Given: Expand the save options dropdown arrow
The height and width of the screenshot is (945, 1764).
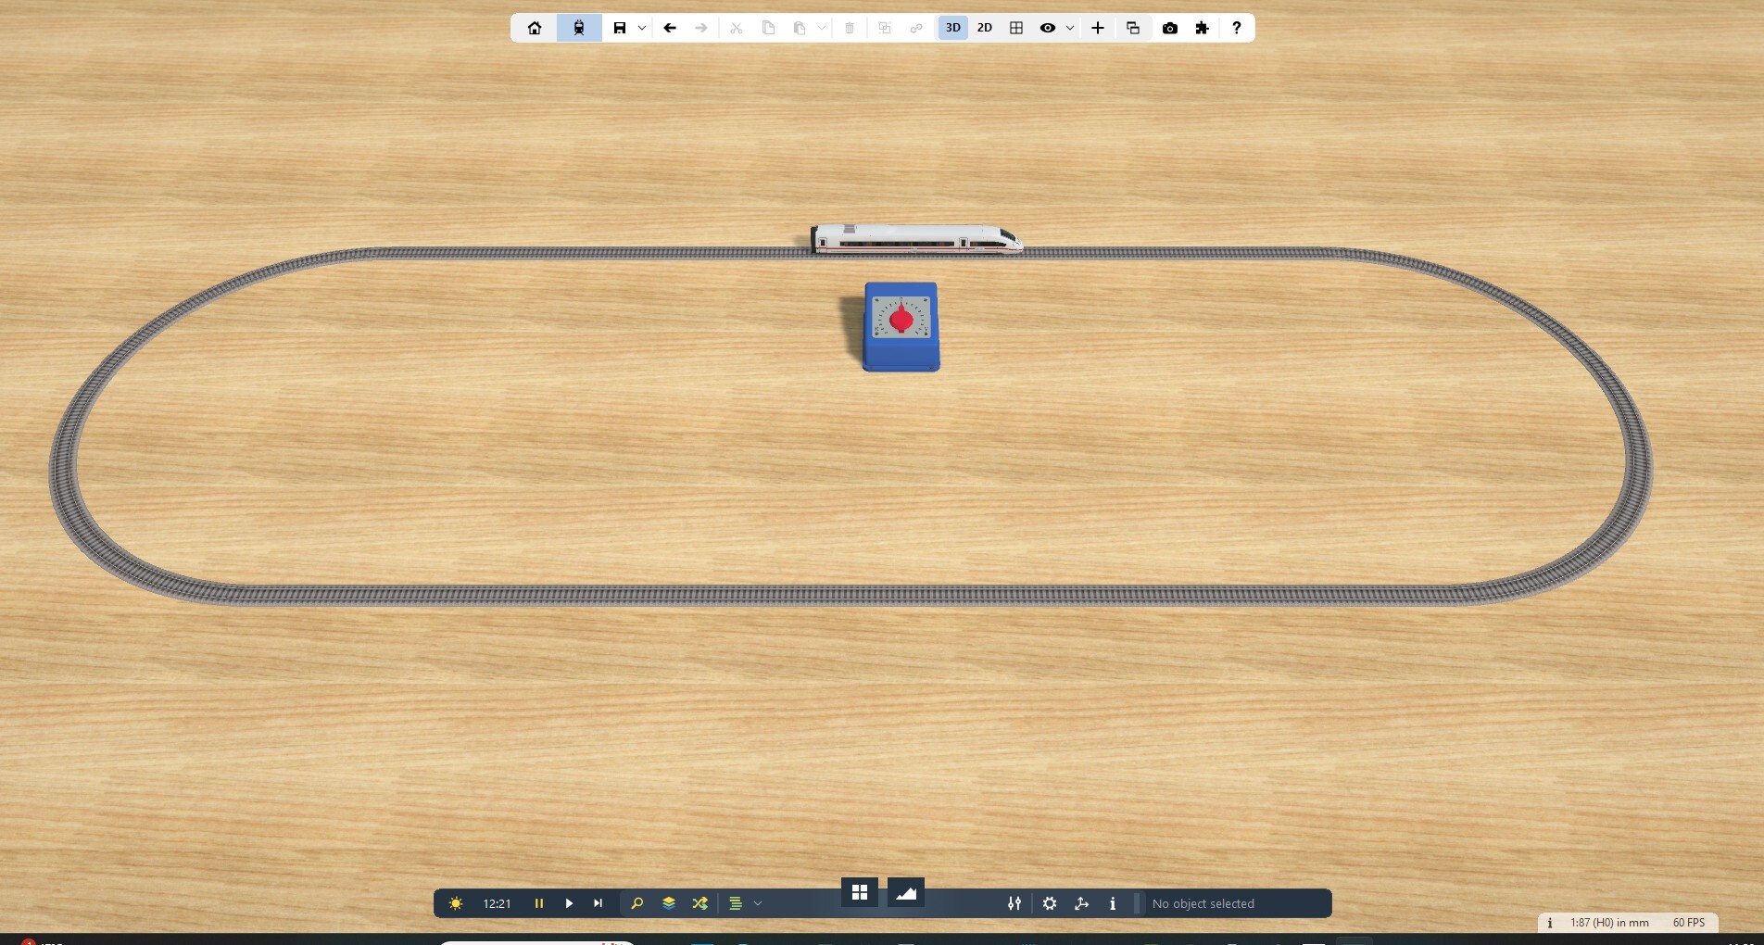Looking at the screenshot, I should tap(642, 28).
